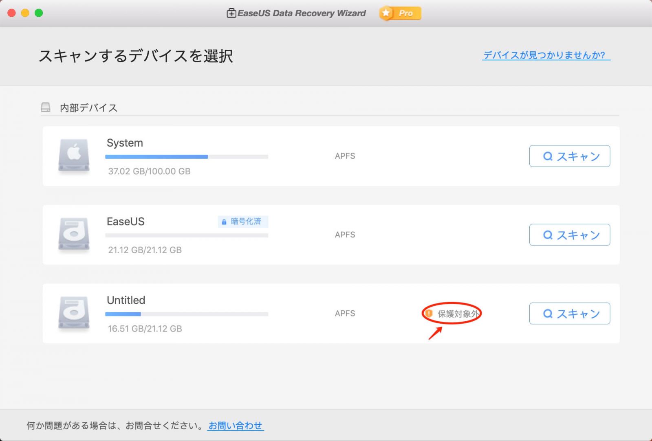This screenshot has height=441, width=652.
Task: Open the デバイスが見つかりませんか? link
Action: (546, 55)
